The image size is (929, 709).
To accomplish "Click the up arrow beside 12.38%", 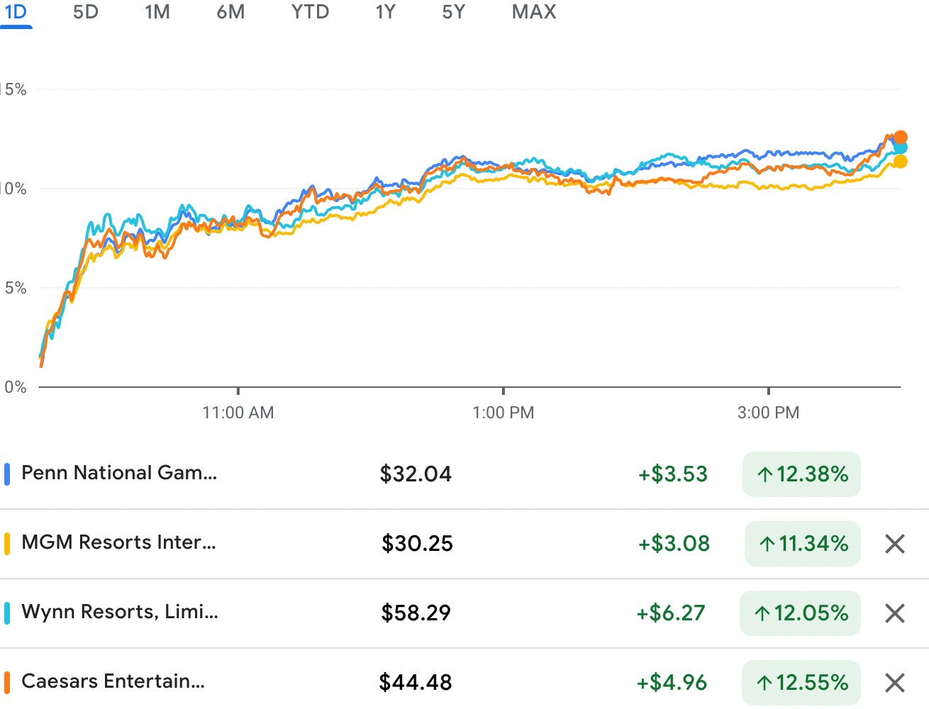I will click(764, 474).
